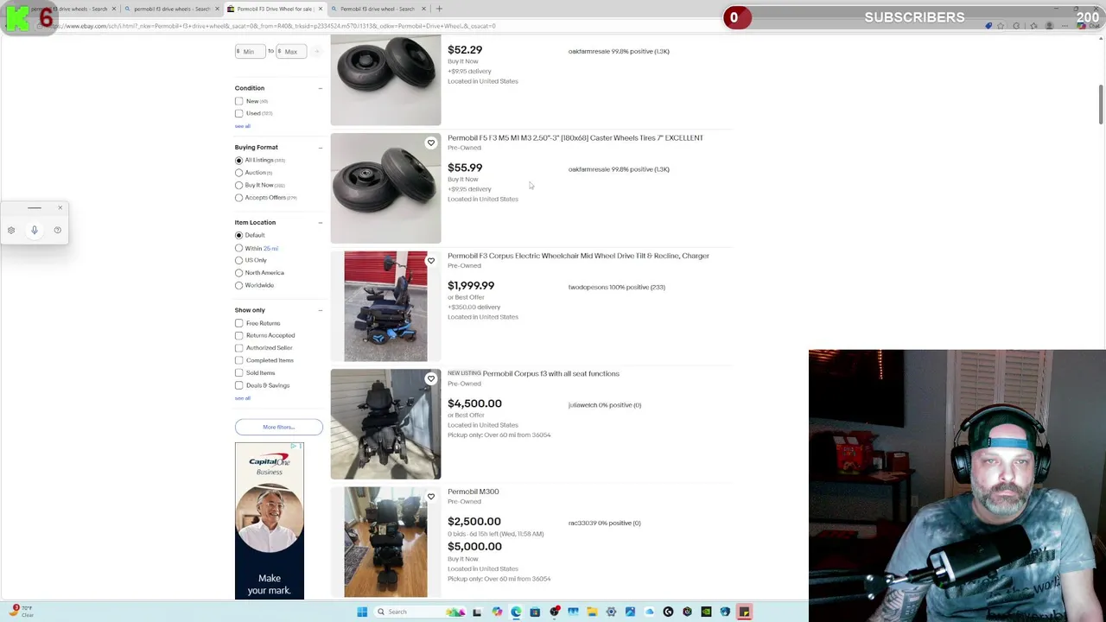
Task: Open weather widget in the taskbar corner
Action: coord(22,611)
